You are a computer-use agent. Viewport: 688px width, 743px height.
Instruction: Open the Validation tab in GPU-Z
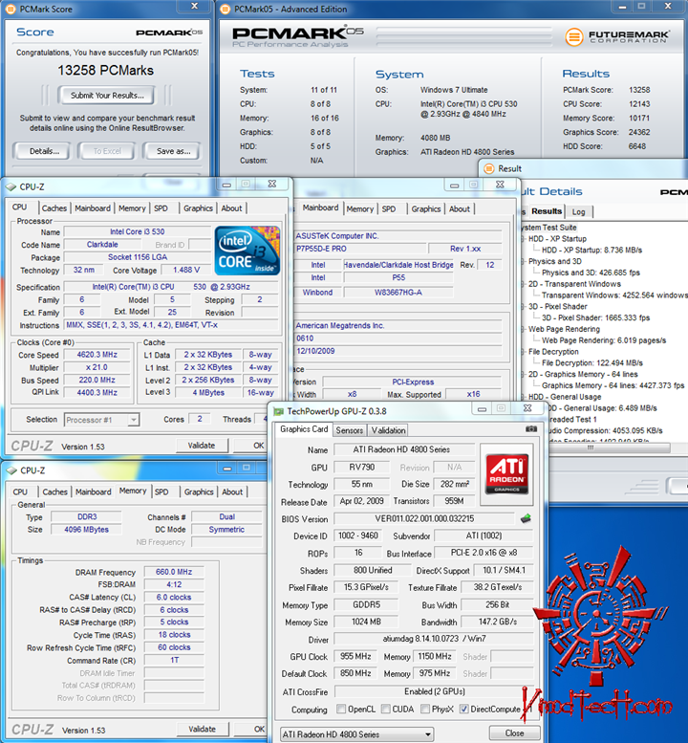(x=388, y=430)
